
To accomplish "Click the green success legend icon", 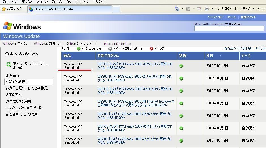I will [78, 49].
